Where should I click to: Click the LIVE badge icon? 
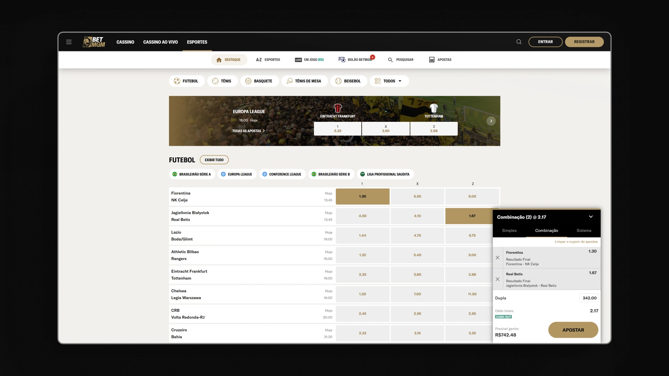click(298, 60)
